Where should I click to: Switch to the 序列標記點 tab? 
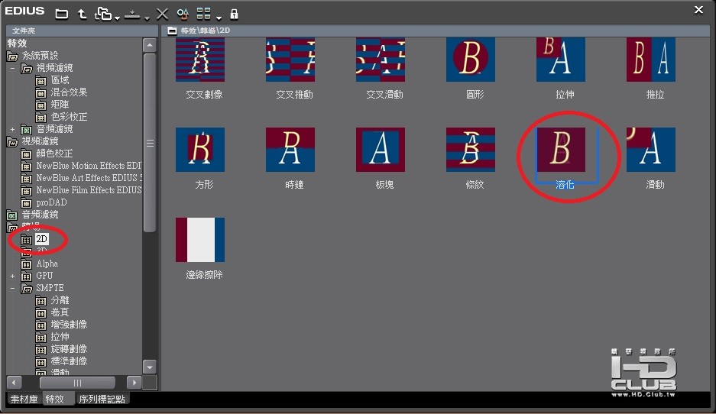click(102, 399)
